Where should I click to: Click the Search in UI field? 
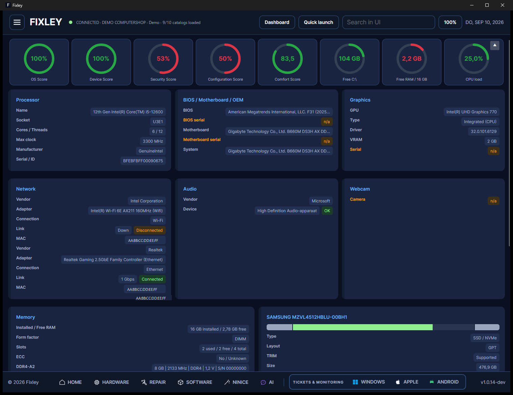click(x=388, y=22)
